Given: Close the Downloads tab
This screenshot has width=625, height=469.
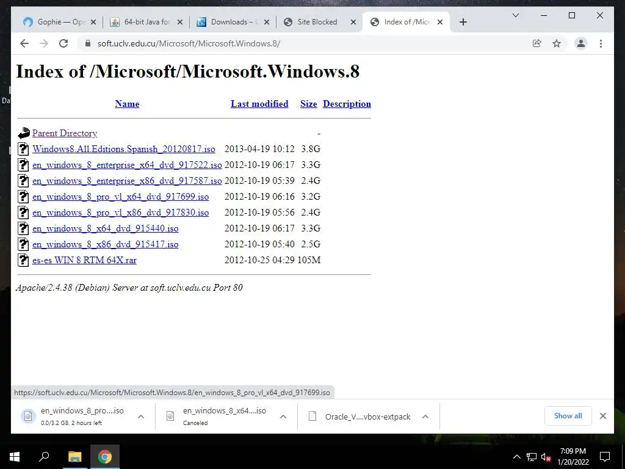Looking at the screenshot, I should click(267, 22).
